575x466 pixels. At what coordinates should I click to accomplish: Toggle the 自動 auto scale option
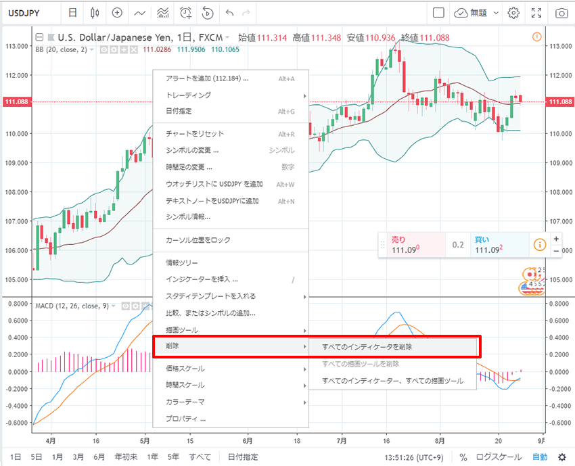540,457
